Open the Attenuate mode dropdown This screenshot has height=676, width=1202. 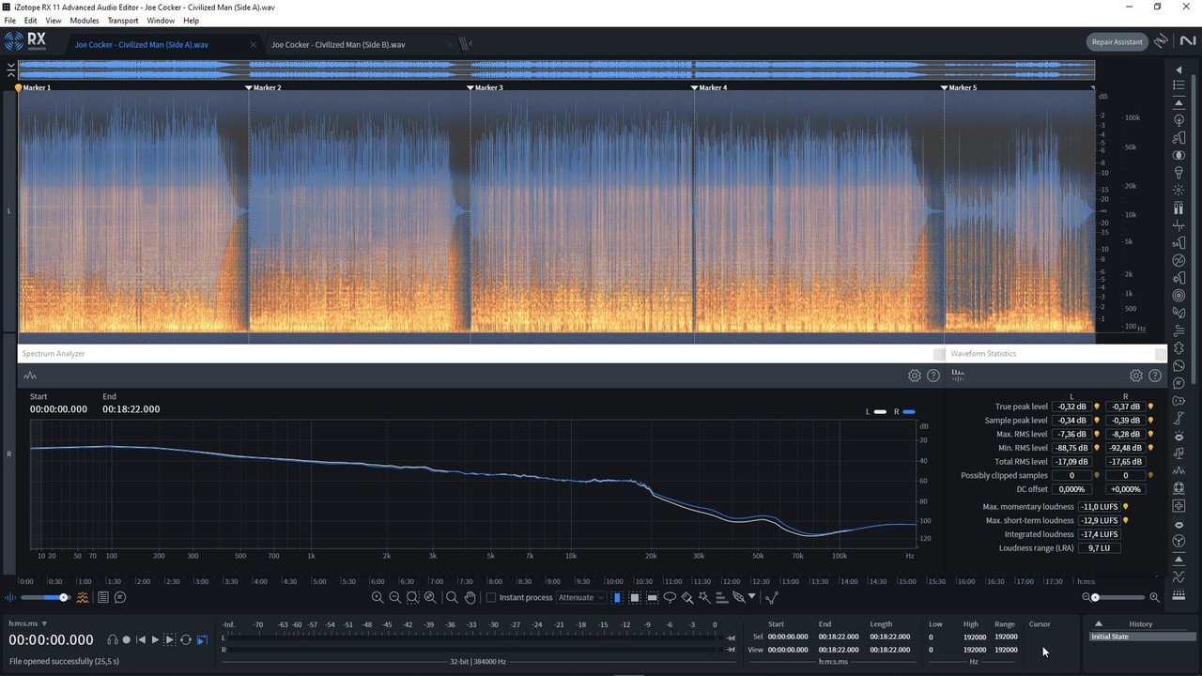tap(581, 597)
